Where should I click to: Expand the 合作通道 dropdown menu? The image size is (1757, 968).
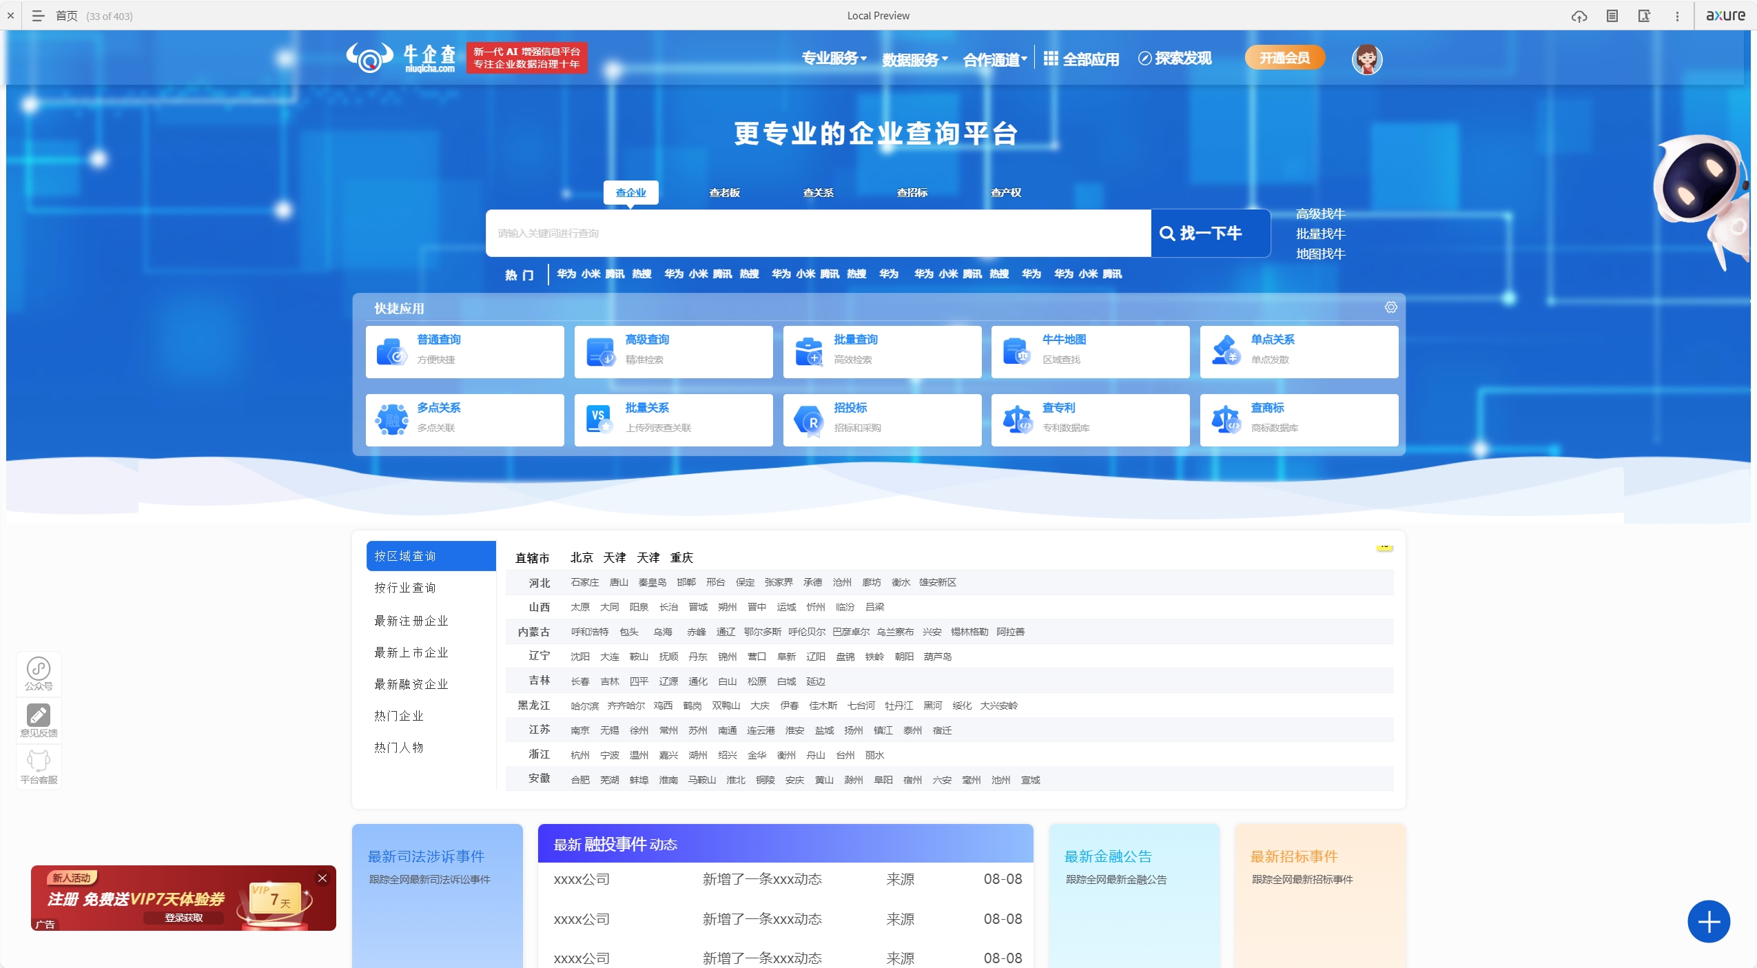pyautogui.click(x=994, y=60)
